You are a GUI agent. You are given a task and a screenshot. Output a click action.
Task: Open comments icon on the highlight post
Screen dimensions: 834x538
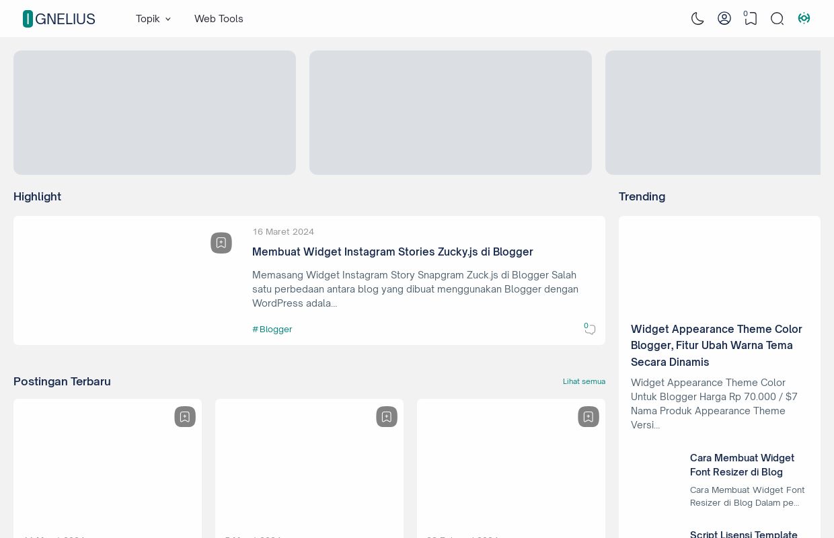tap(590, 329)
